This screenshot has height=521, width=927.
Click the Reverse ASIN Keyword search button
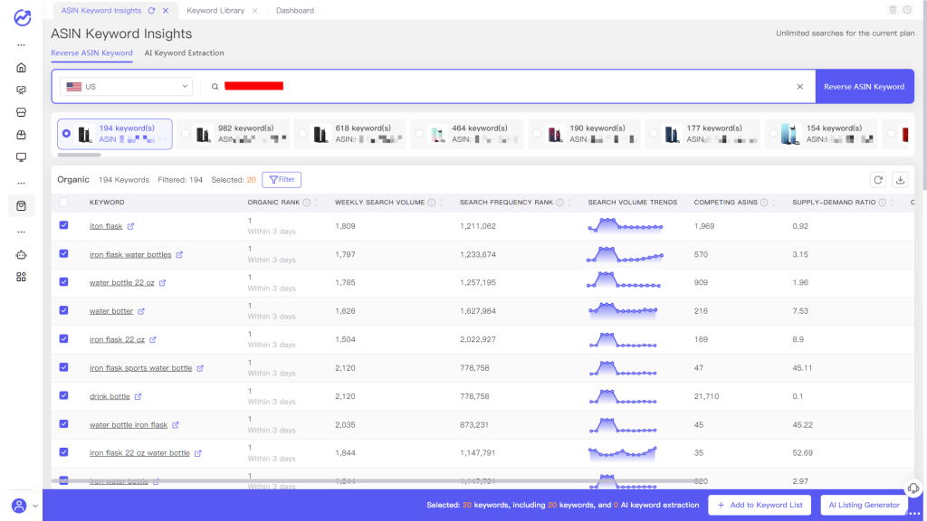(x=865, y=86)
